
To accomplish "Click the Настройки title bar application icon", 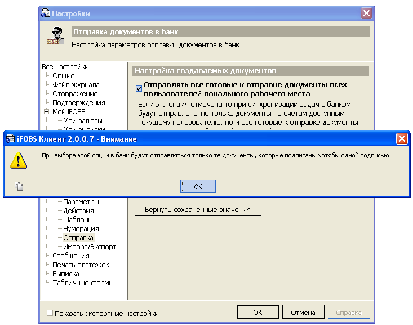I will 46,13.
